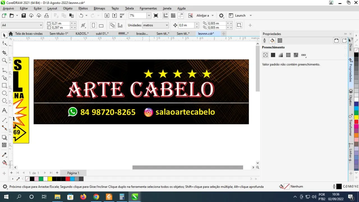Select the Zoom tool in toolbox
The image size is (359, 202).
point(4,60)
